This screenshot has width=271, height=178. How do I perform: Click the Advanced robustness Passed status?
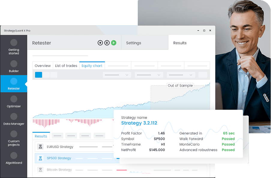(x=228, y=150)
